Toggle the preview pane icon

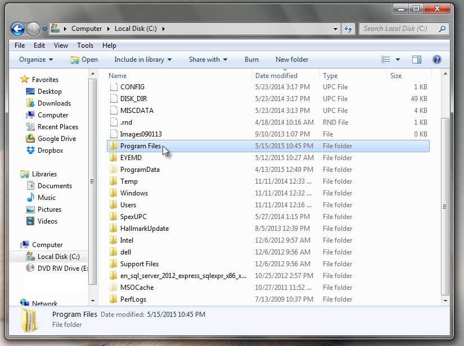(x=417, y=60)
